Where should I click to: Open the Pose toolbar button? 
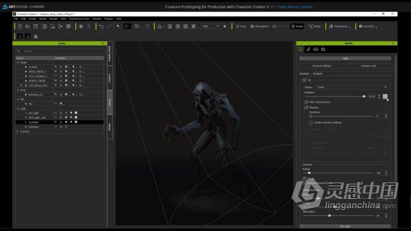point(241,26)
